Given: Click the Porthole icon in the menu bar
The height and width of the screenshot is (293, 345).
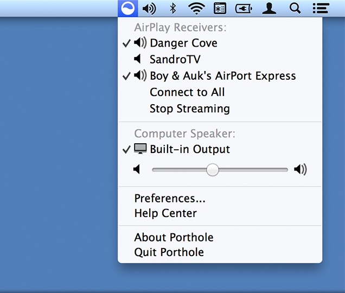Looking at the screenshot, I should pyautogui.click(x=127, y=8).
